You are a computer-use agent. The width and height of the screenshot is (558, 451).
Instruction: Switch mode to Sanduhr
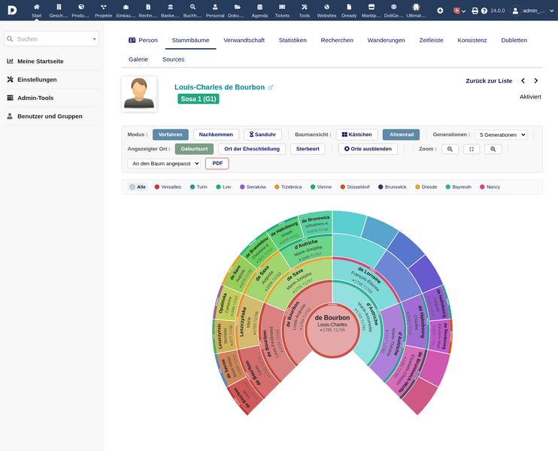click(262, 135)
